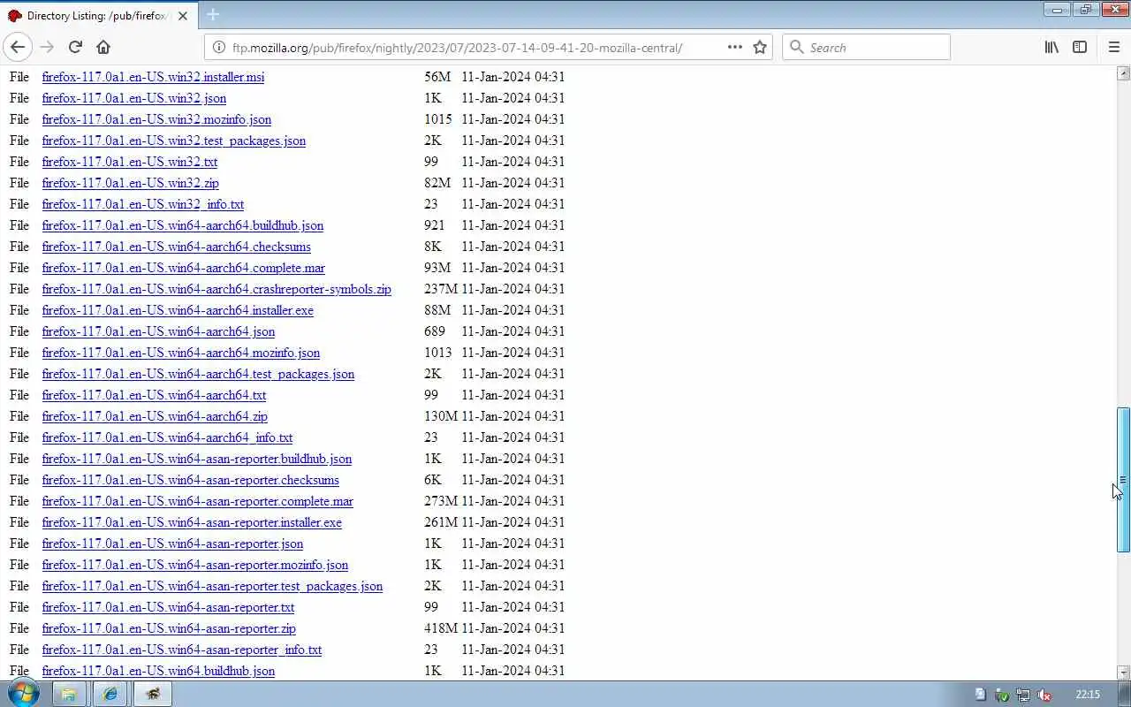This screenshot has height=707, width=1131.
Task: Open win64-aarch64.test_packages.json link
Action: click(x=198, y=374)
